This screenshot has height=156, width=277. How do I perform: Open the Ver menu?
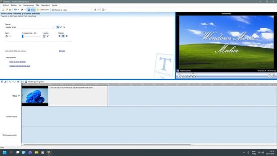pos(20,5)
